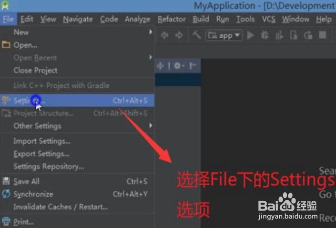The image size is (336, 228).
Task: Expand the Open Recent submenu
Action: tap(77, 58)
